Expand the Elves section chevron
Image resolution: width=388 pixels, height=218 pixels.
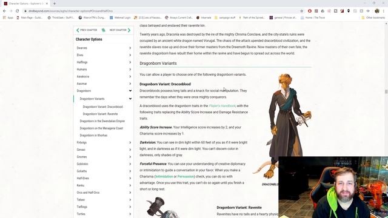[130, 55]
